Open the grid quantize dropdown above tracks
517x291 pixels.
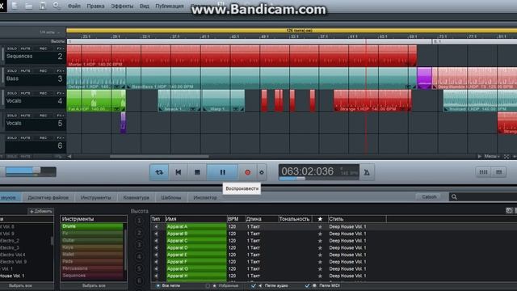(x=49, y=32)
